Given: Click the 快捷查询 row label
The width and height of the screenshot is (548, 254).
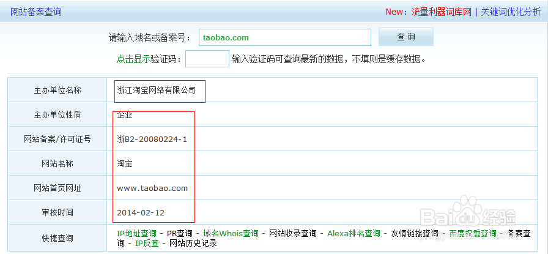Looking at the screenshot, I should click(x=57, y=238).
